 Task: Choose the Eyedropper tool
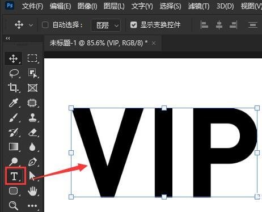[14, 103]
